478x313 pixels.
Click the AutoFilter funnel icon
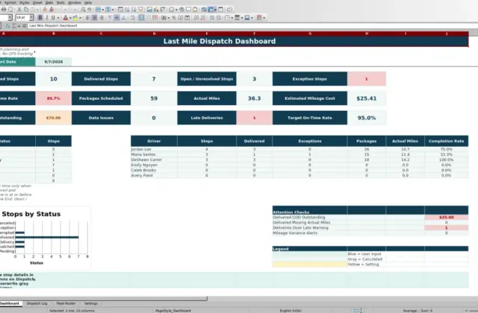140,10
